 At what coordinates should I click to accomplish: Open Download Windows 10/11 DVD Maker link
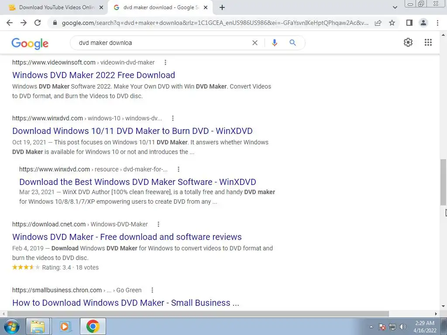click(x=132, y=131)
